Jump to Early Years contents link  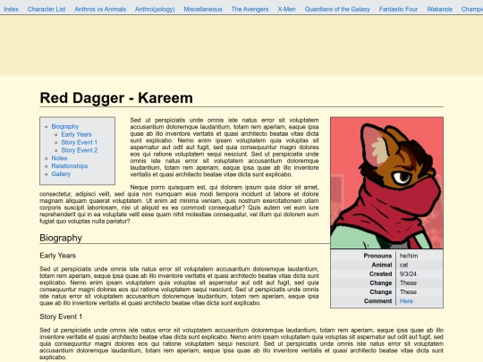[76, 134]
